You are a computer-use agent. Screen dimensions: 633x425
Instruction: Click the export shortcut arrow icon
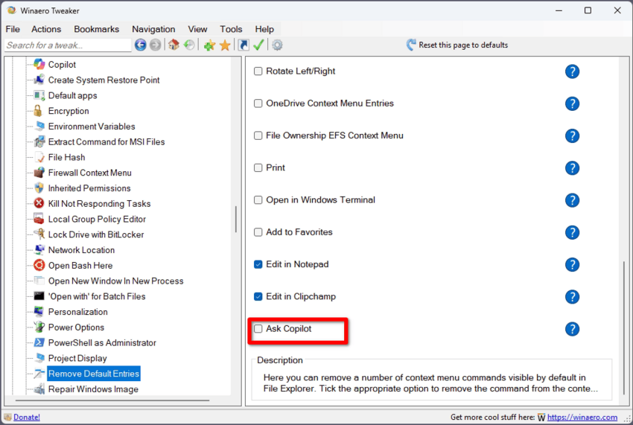coord(244,45)
